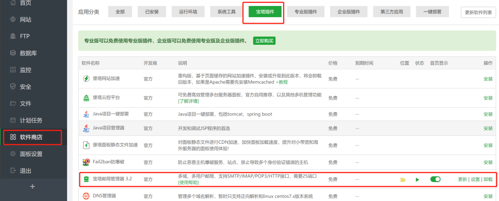Click the 面板设置 gear icon

13,154
